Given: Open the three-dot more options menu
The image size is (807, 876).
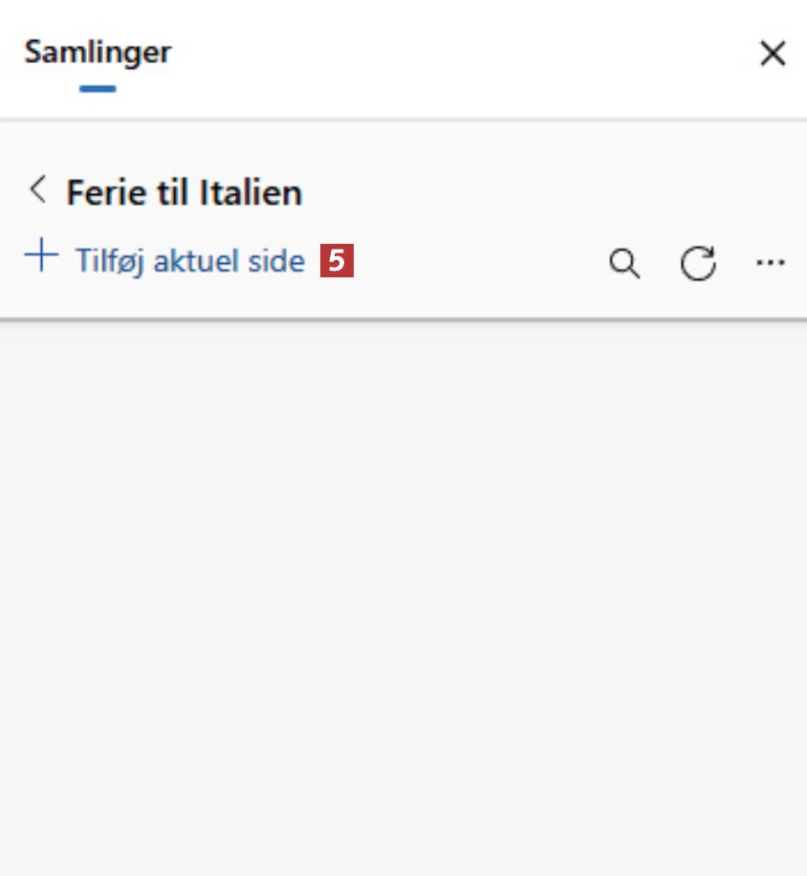Looking at the screenshot, I should tap(770, 263).
